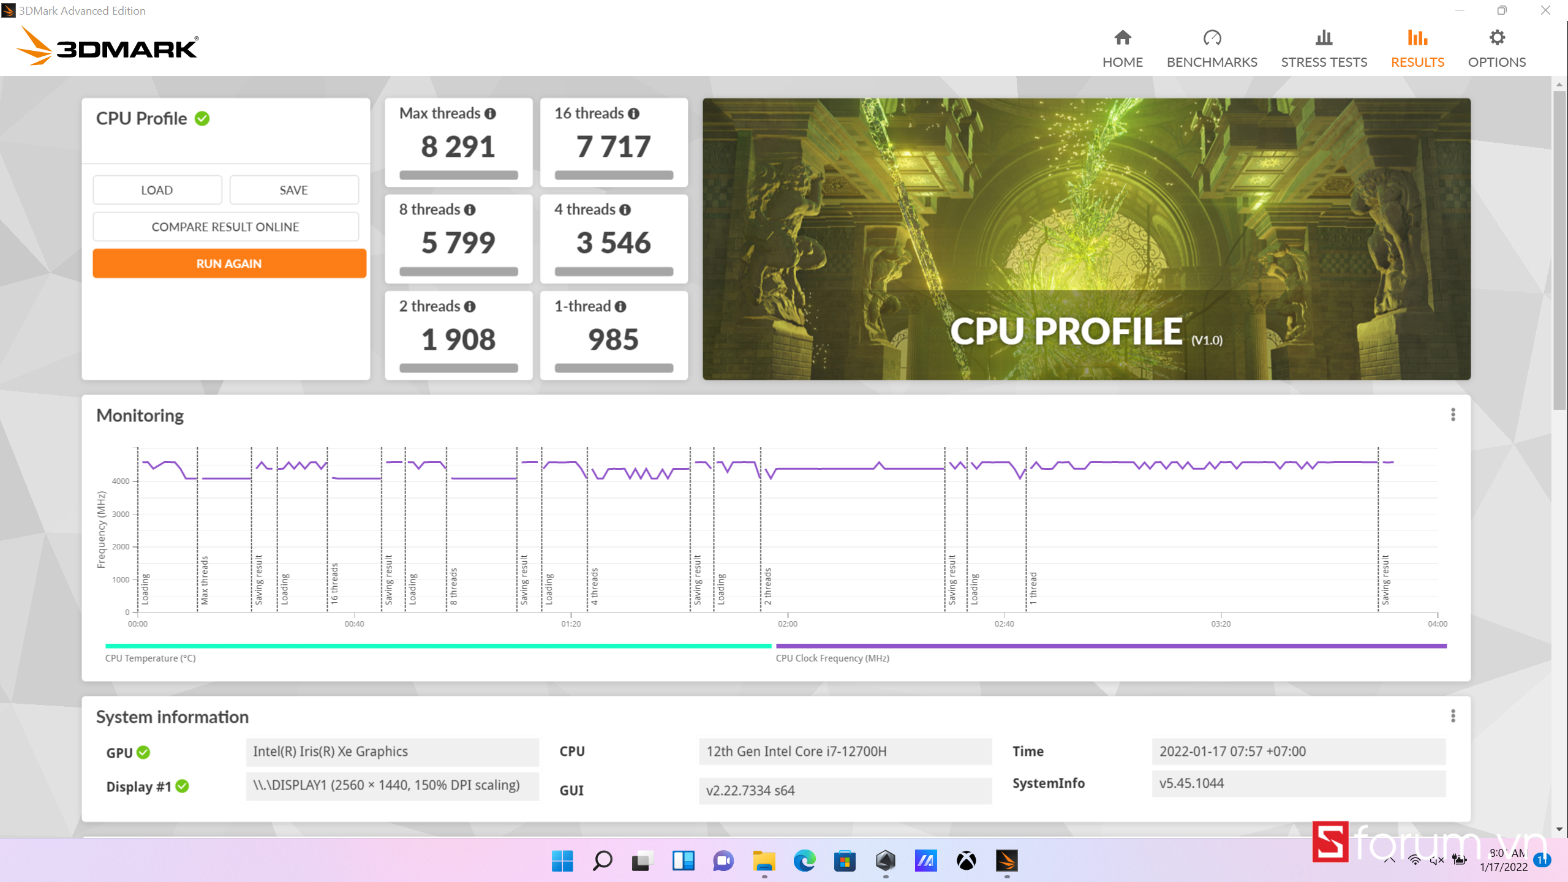Click the Save result button
The image size is (1568, 882).
(293, 190)
